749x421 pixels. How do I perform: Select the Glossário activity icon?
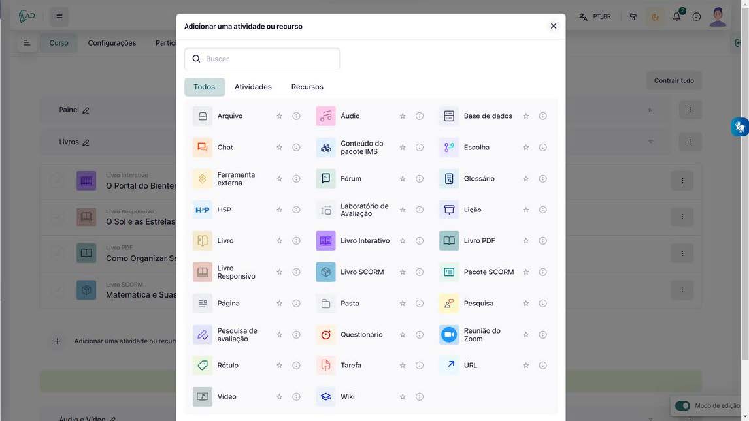(x=449, y=179)
